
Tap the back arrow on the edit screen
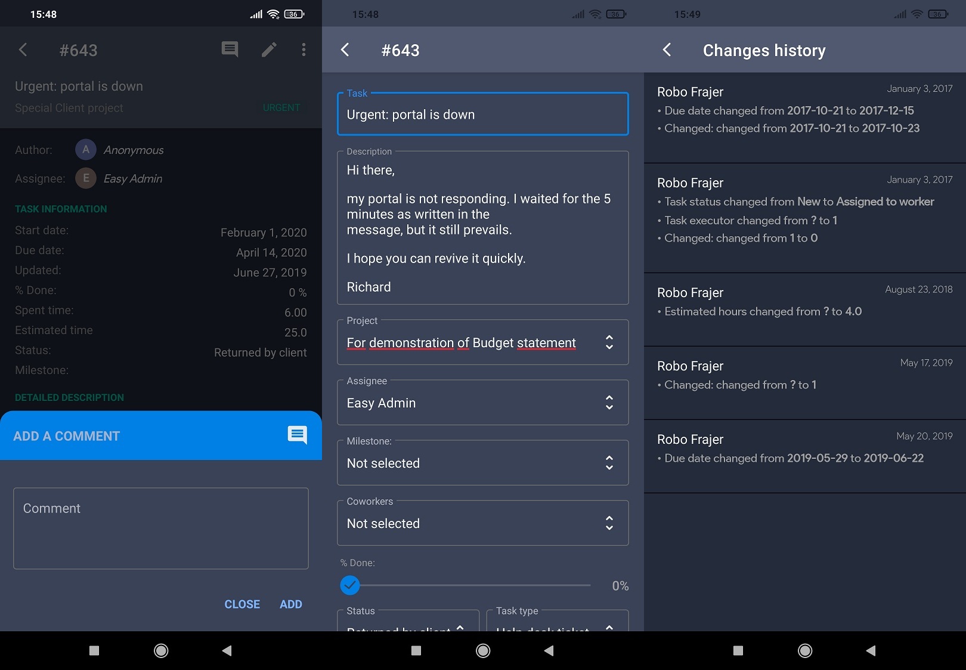pyautogui.click(x=345, y=51)
